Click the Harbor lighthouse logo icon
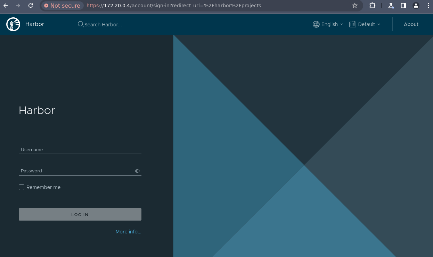 click(x=13, y=24)
